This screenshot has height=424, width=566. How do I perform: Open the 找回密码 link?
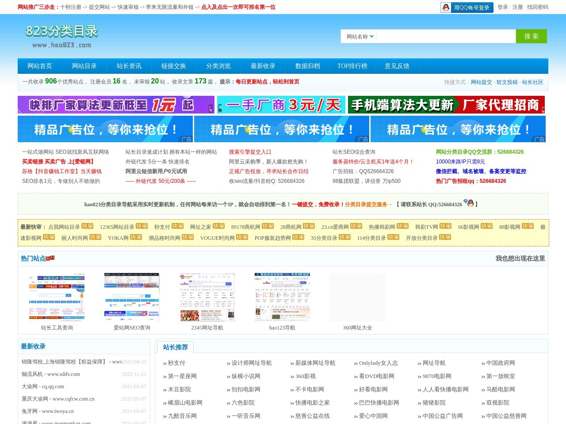coord(537,7)
